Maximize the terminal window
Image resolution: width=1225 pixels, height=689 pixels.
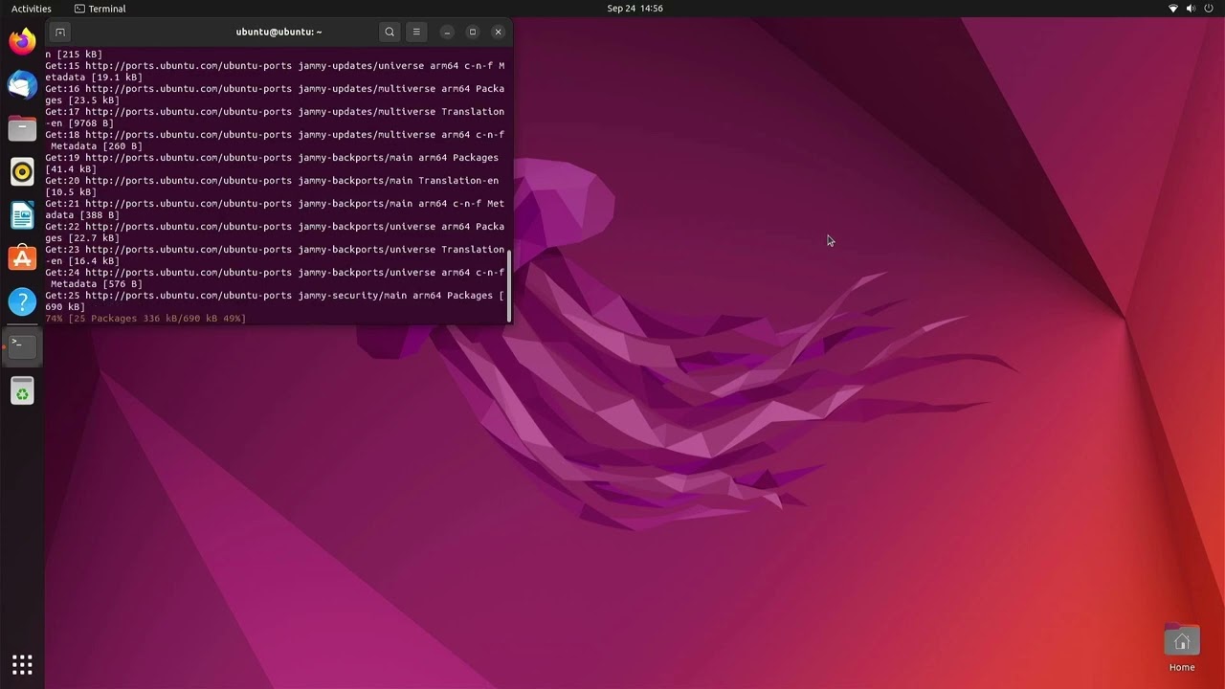tap(472, 32)
